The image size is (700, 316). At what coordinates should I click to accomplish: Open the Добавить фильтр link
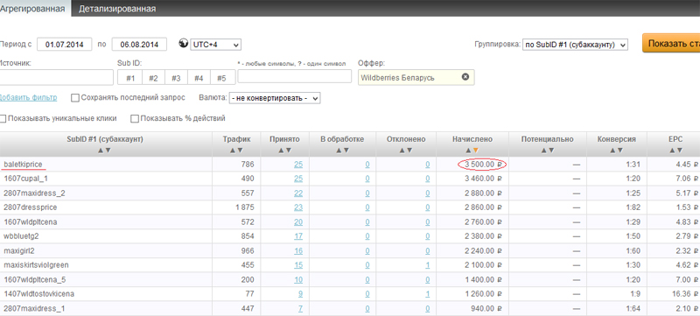(x=28, y=98)
